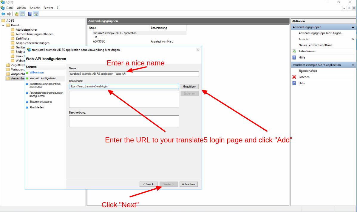Image resolution: width=357 pixels, height=212 pixels.
Task: Open the Datei menu
Action: tap(10, 8)
